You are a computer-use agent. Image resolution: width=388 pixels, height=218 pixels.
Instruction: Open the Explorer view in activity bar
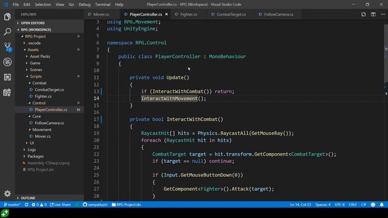pos(7,17)
